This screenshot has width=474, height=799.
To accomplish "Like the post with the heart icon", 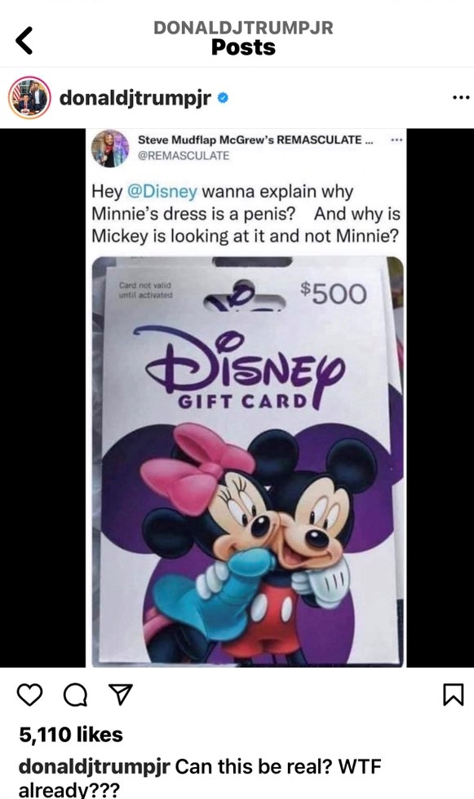I will pos(29,695).
